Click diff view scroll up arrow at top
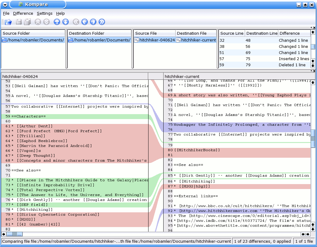 coord(313,82)
